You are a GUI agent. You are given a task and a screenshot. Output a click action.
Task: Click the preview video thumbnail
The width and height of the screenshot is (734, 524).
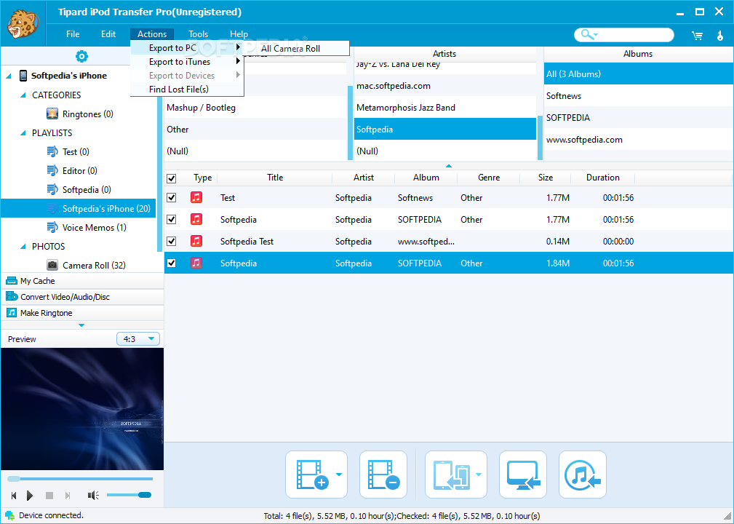(82, 409)
